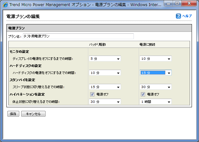This screenshot has height=142, width=199.
Task: Open battery sleep time dropdown showing 15 分
Action: click(105, 87)
